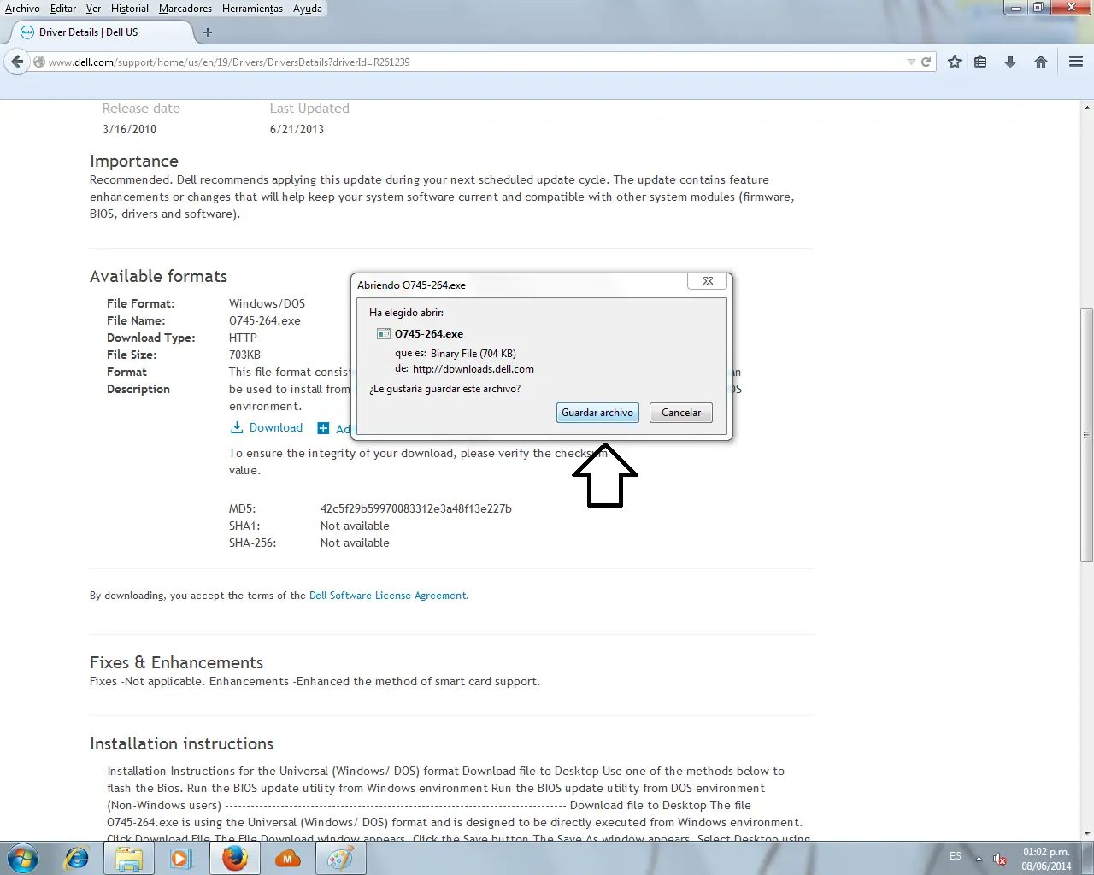Screen dimensions: 1094x875
Task: Show the bookmarks list icon in toolbar
Action: pyautogui.click(x=980, y=62)
